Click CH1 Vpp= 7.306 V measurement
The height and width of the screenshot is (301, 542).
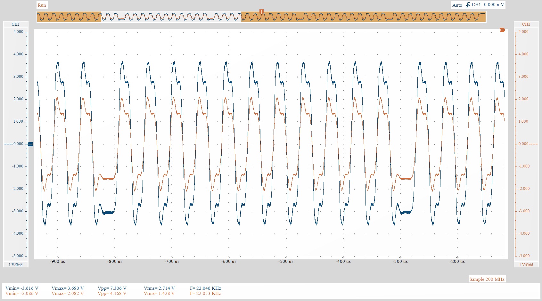click(x=112, y=288)
